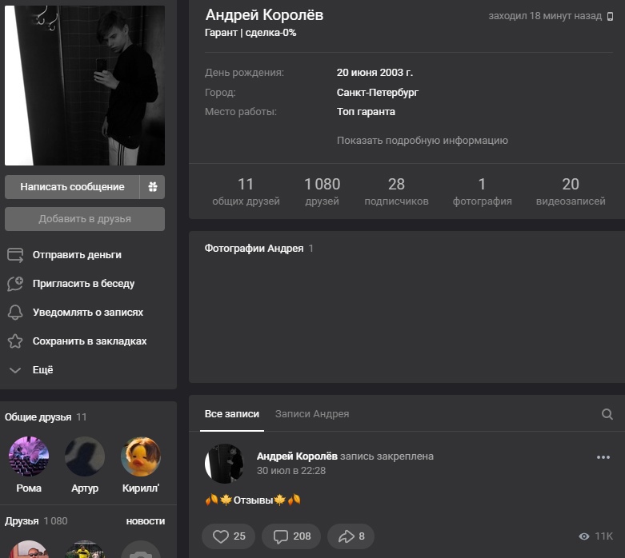Click the gift icon next to message button
Screen dimensions: 625x558
[152, 187]
